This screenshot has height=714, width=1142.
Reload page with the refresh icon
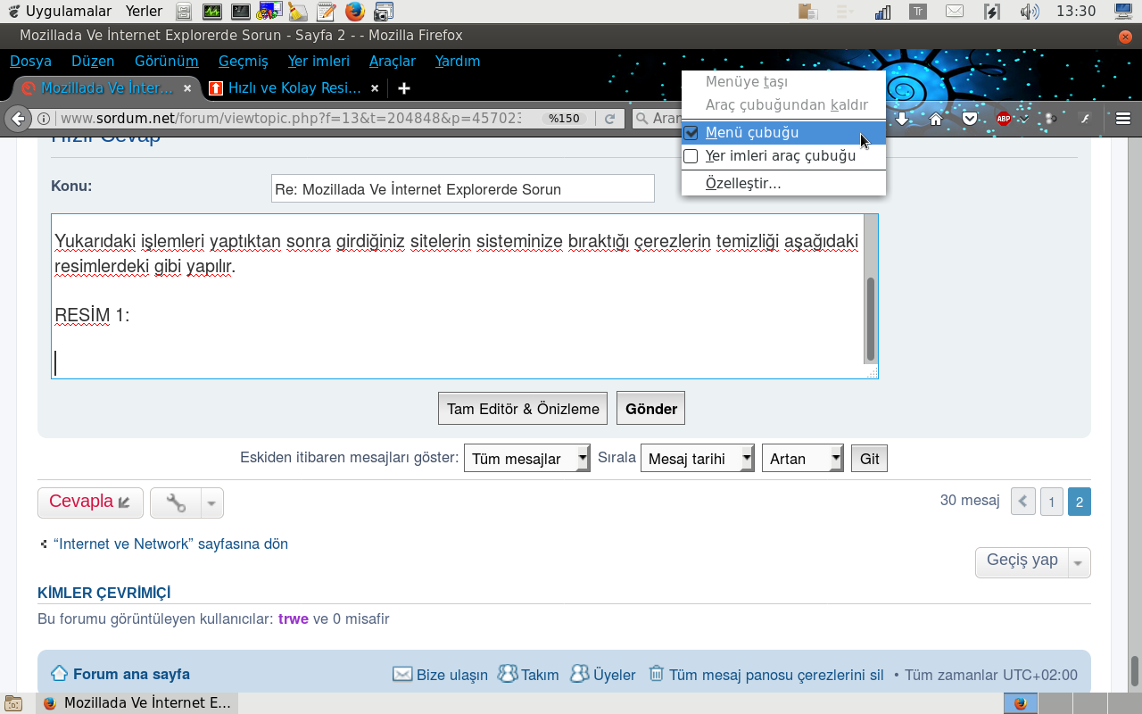click(x=610, y=119)
